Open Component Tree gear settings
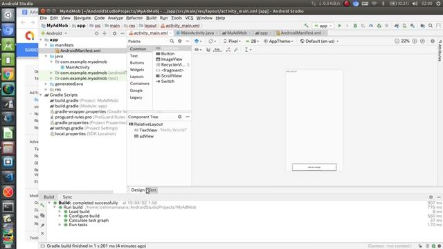Image resolution: width=443 pixels, height=249 pixels. [x=180, y=117]
